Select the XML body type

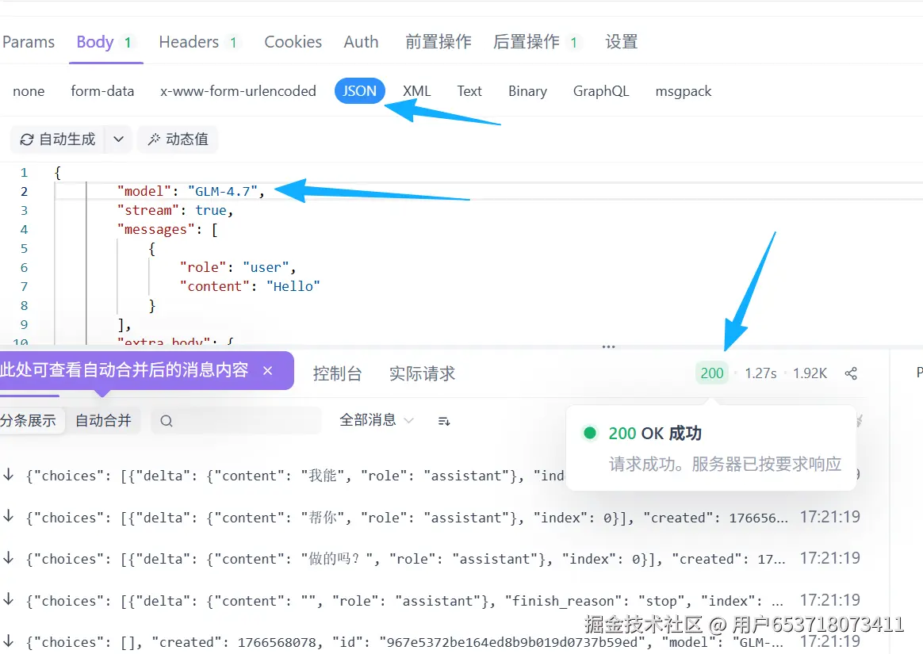tap(417, 91)
